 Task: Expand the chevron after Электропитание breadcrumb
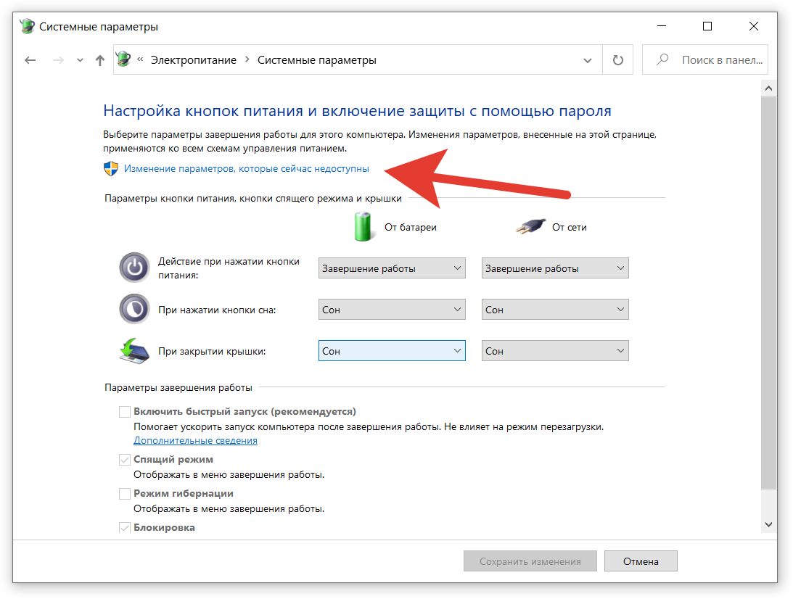point(247,59)
